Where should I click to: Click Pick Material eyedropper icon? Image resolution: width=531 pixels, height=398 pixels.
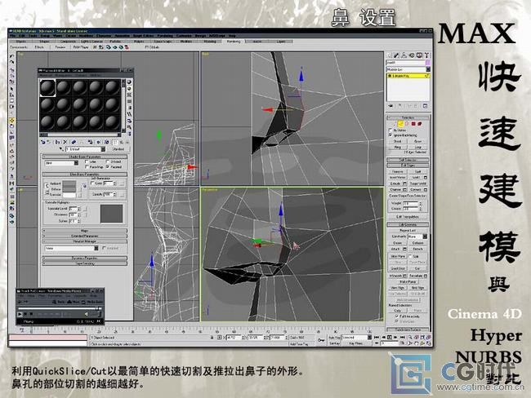(x=61, y=148)
